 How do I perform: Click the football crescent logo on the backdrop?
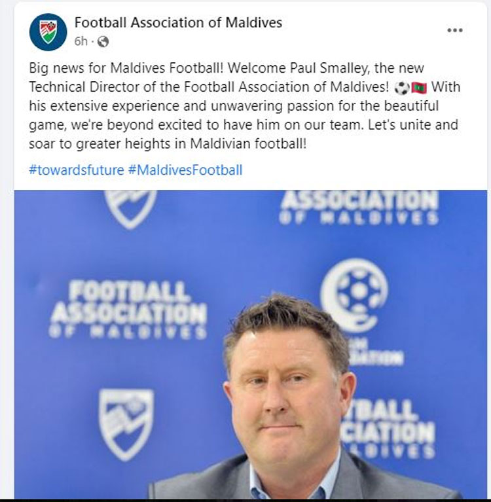coord(355,295)
